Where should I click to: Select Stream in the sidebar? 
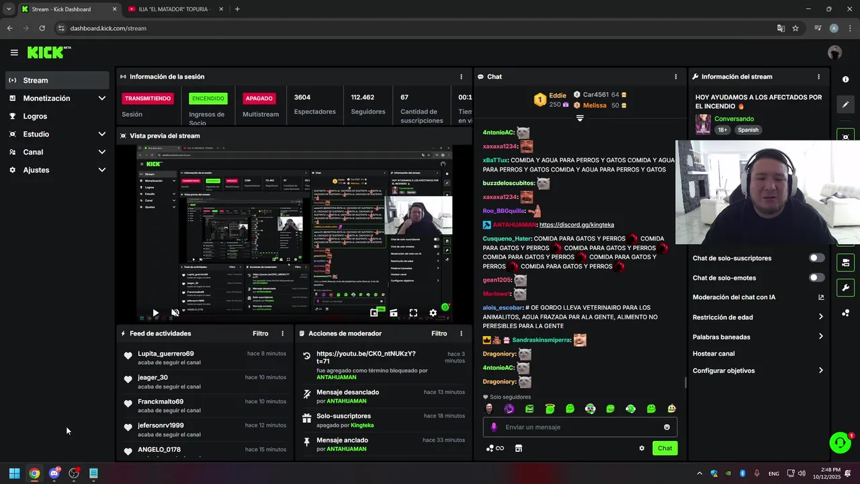57,80
